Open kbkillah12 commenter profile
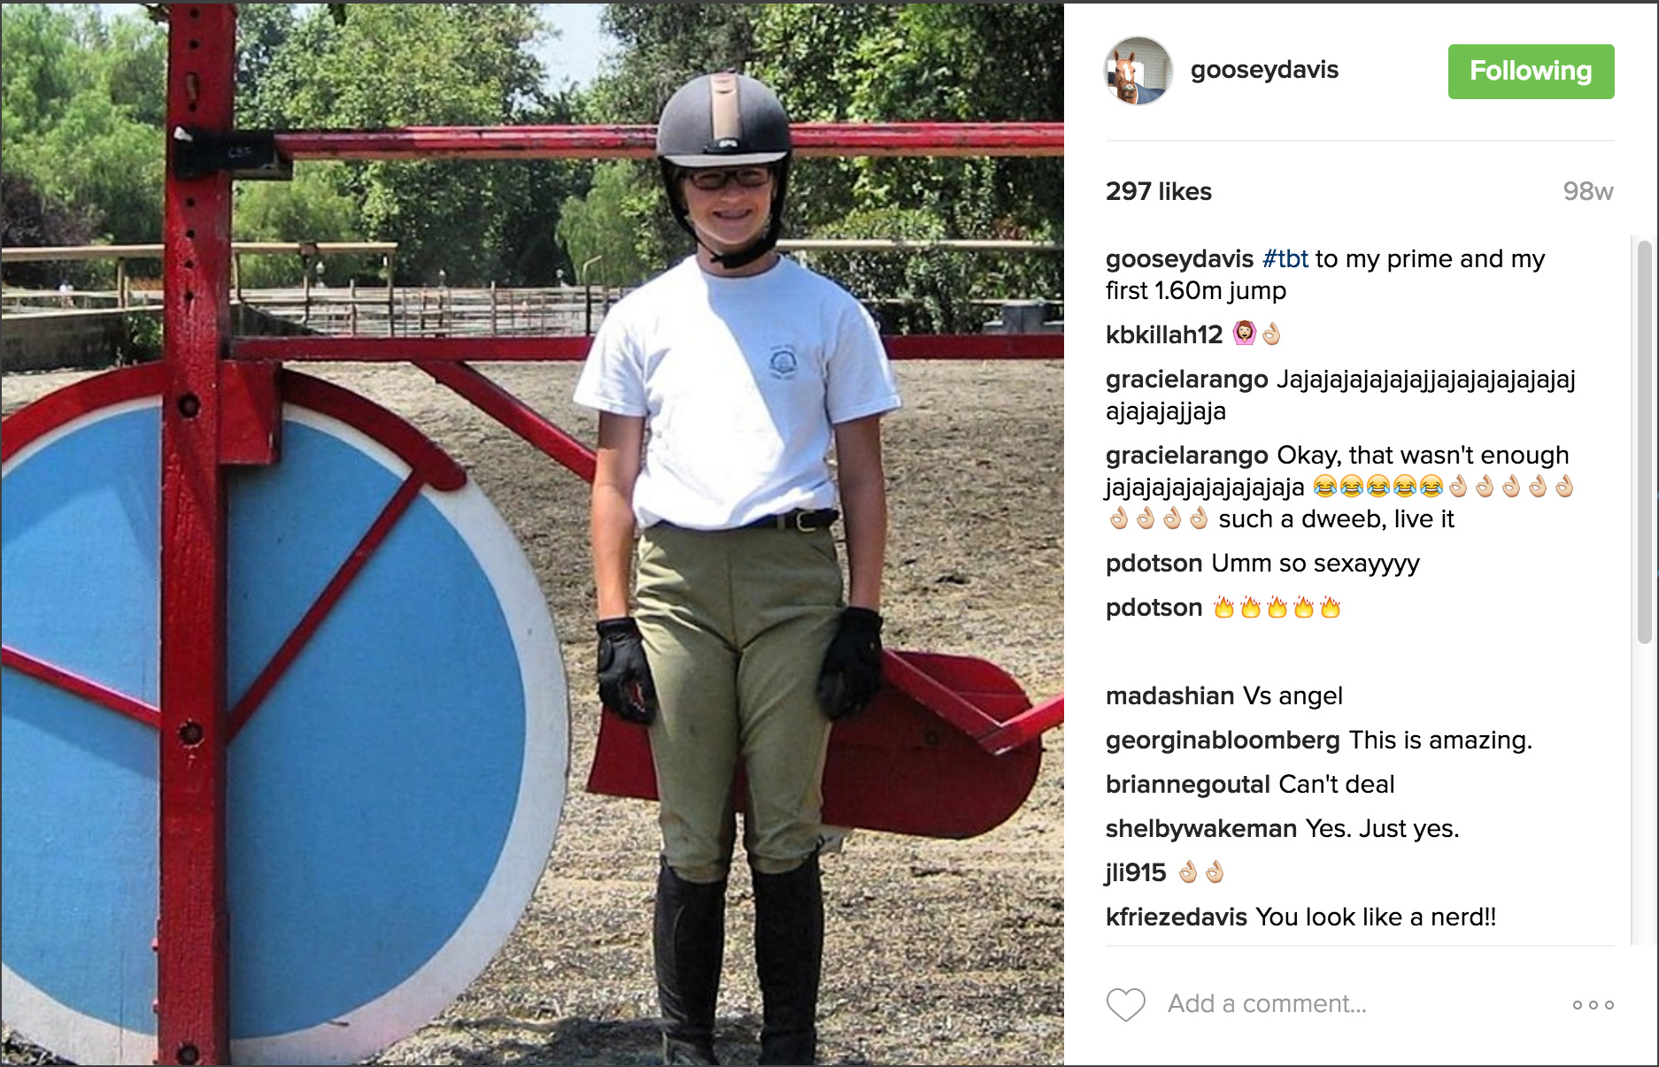 (x=1164, y=334)
